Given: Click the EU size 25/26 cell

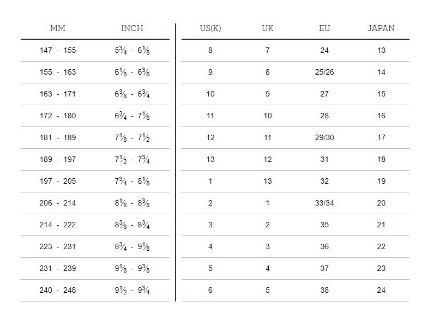Looking at the screenshot, I should tap(324, 72).
